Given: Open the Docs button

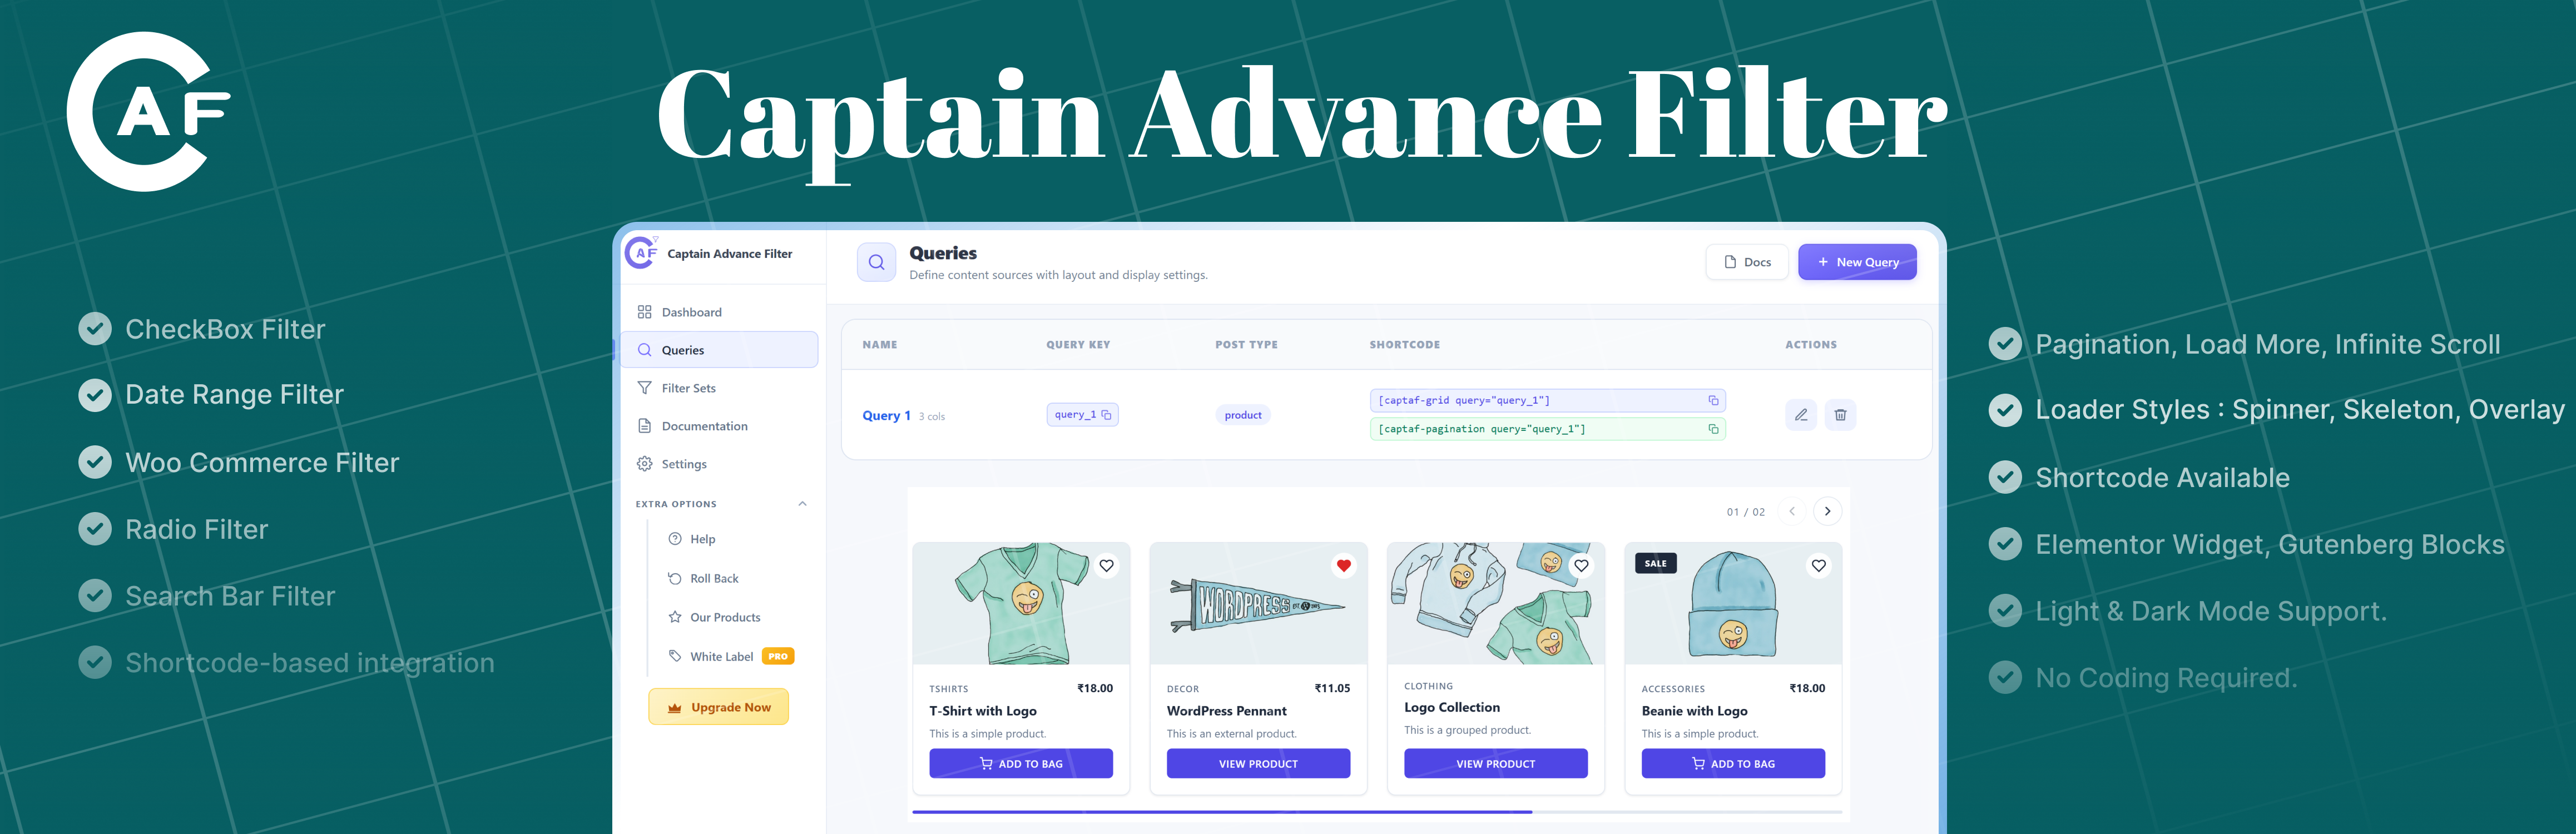Looking at the screenshot, I should click(x=1747, y=262).
